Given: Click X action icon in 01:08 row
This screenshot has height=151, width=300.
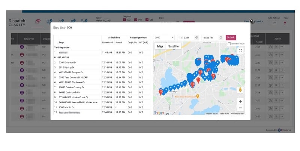Looking at the screenshot, I should point(276,47).
